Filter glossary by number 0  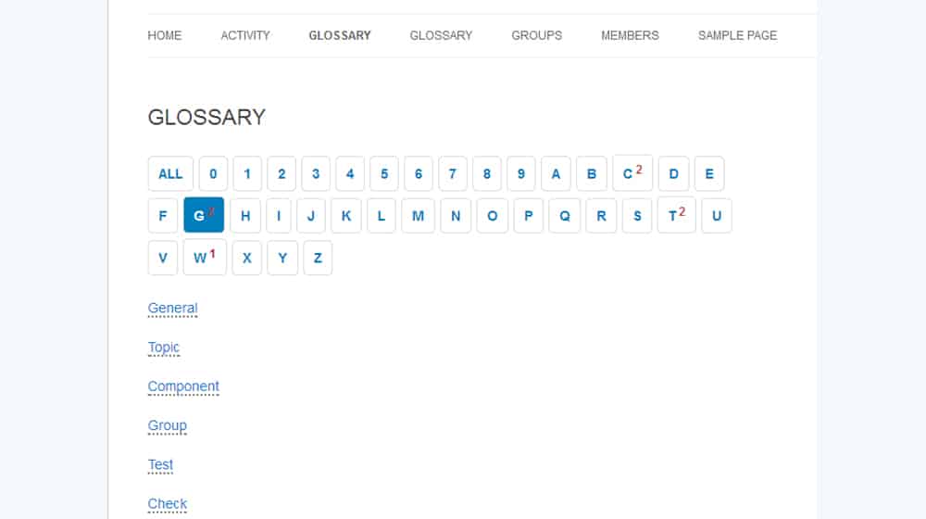[213, 174]
